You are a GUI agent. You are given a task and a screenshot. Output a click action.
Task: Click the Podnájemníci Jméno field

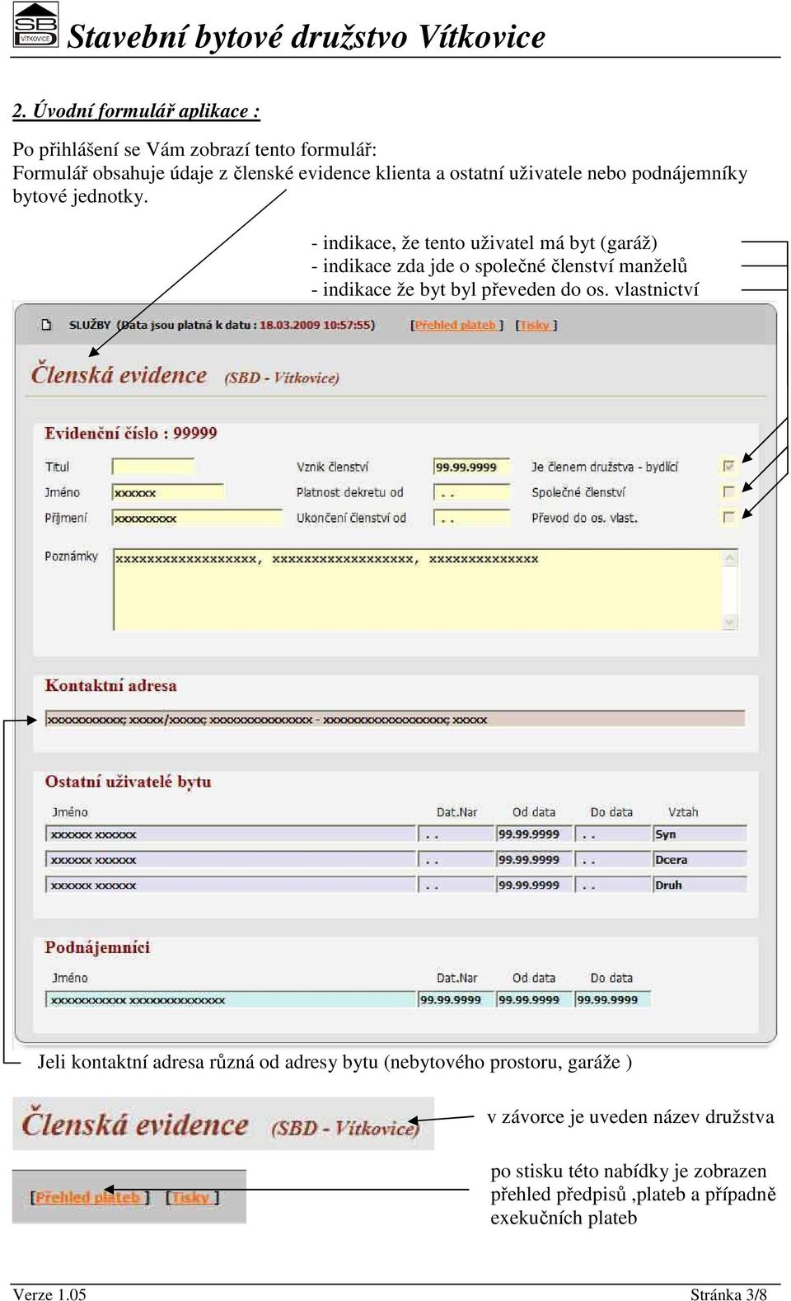(231, 1000)
